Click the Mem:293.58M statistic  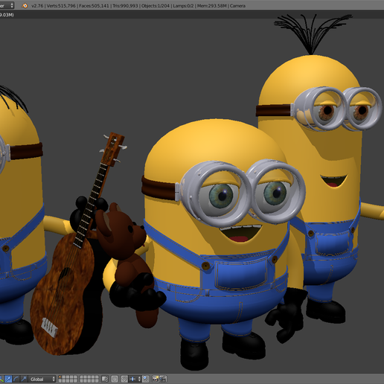coord(212,5)
